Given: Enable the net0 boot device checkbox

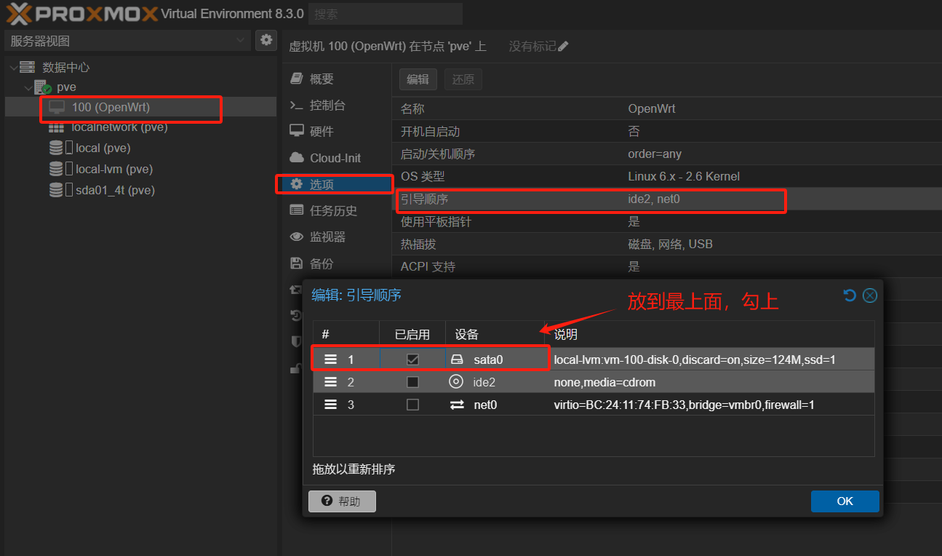Looking at the screenshot, I should pyautogui.click(x=412, y=405).
